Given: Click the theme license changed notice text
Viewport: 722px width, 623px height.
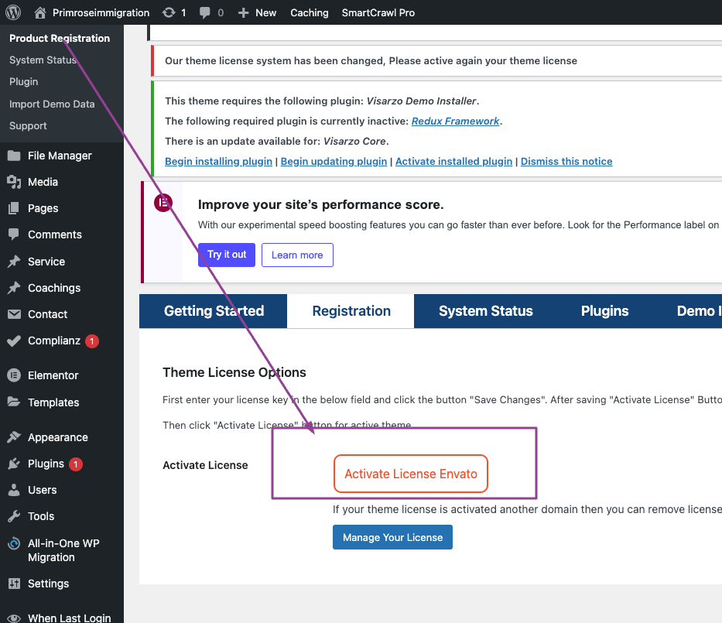Looking at the screenshot, I should point(371,61).
